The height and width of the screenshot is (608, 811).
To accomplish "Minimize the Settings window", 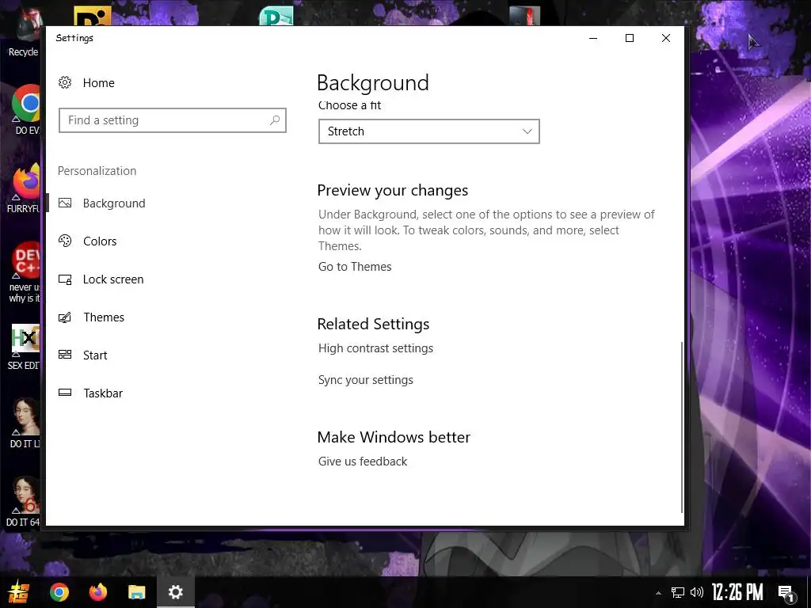I will (x=593, y=38).
